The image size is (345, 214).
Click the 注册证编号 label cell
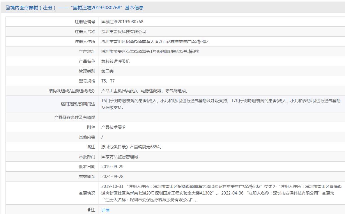pyautogui.click(x=52, y=22)
